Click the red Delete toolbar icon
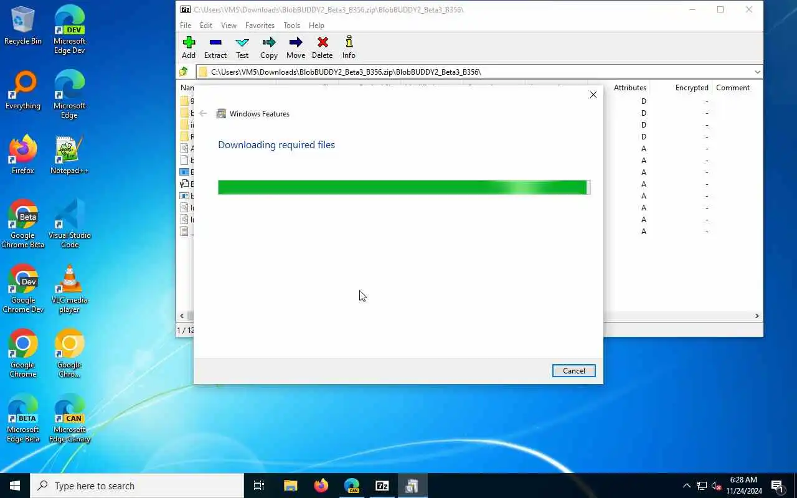The height and width of the screenshot is (498, 797). click(x=323, y=47)
